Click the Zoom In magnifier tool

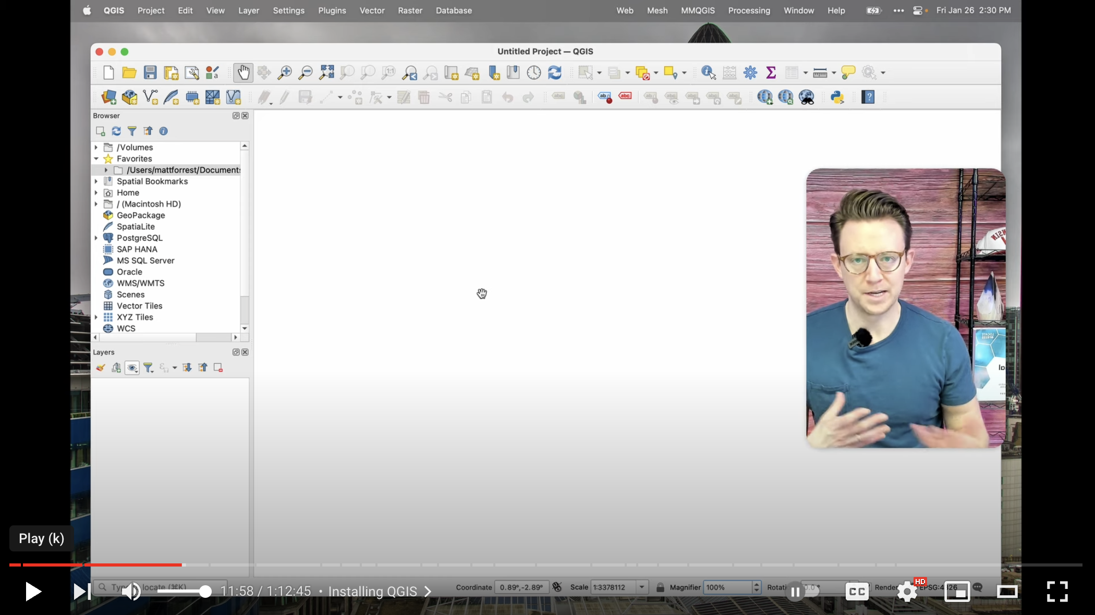pyautogui.click(x=285, y=72)
